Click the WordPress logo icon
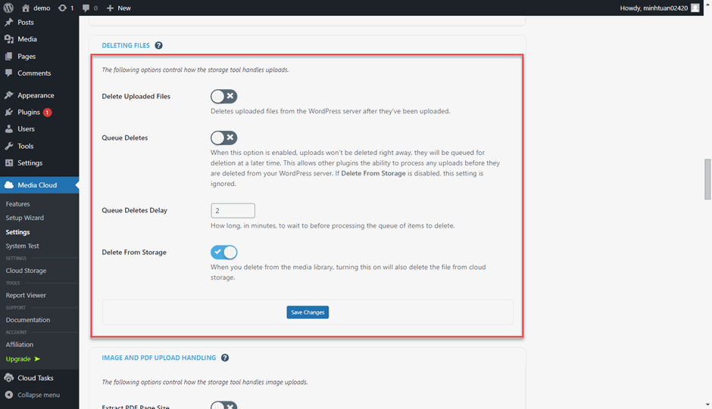This screenshot has width=712, height=409. click(8, 8)
